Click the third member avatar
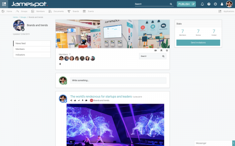 click(72, 58)
